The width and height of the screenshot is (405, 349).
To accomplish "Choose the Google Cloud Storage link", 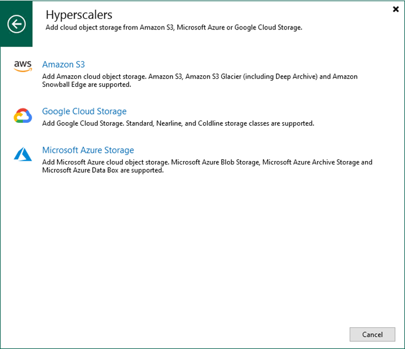I will [x=84, y=111].
